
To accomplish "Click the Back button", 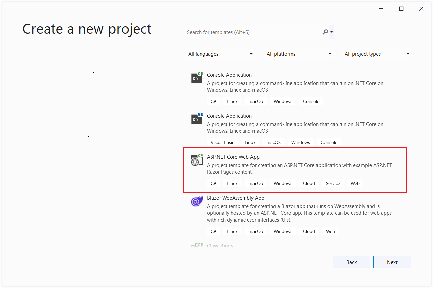I will click(x=351, y=262).
